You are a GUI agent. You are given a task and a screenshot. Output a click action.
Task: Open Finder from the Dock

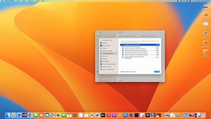(8, 115)
